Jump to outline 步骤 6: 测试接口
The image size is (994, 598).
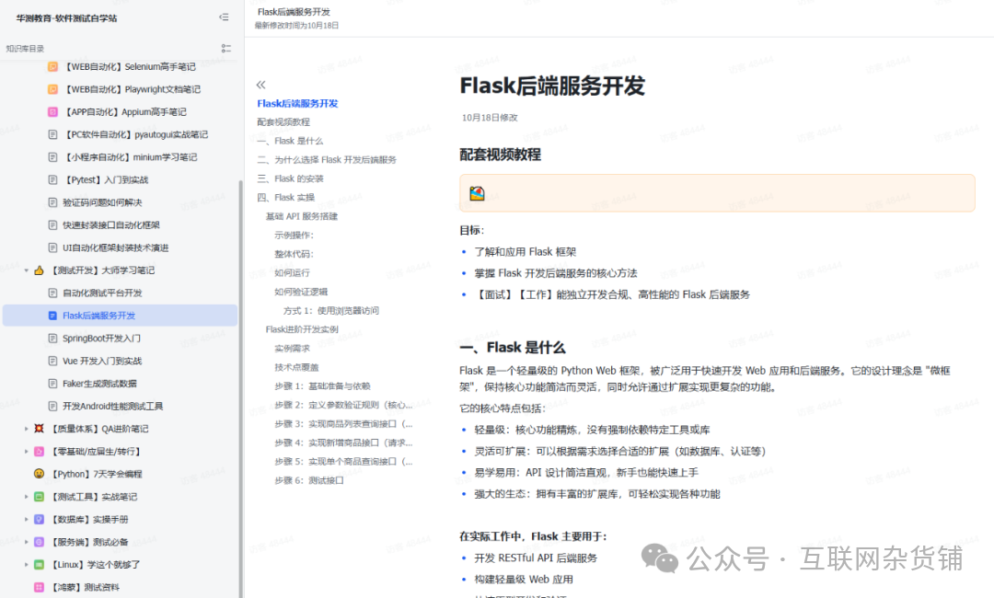click(308, 481)
